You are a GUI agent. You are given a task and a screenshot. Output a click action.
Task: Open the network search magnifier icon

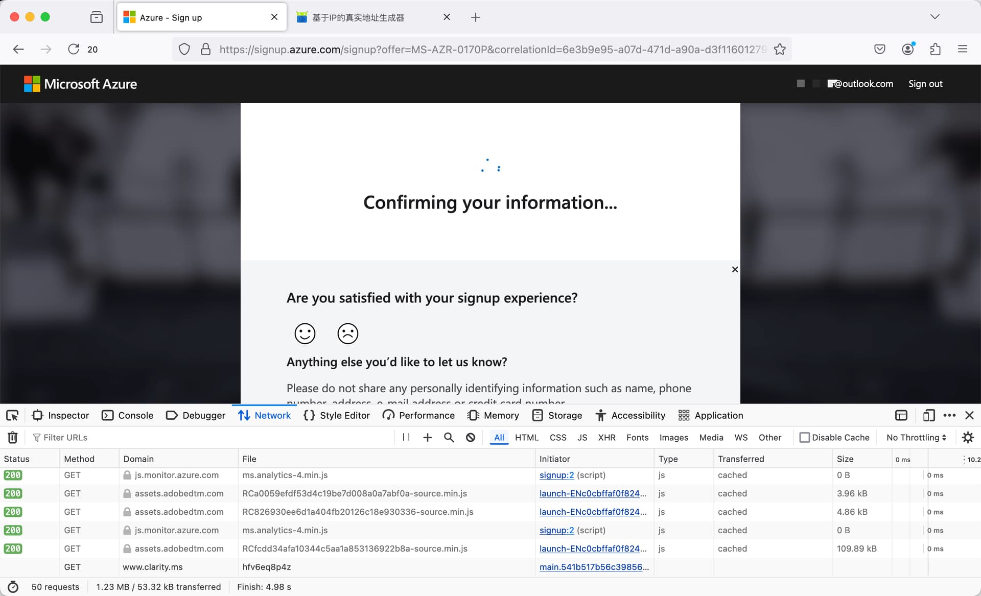click(x=449, y=437)
